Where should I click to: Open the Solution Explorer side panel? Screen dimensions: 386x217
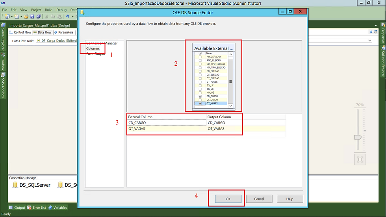[383, 61]
